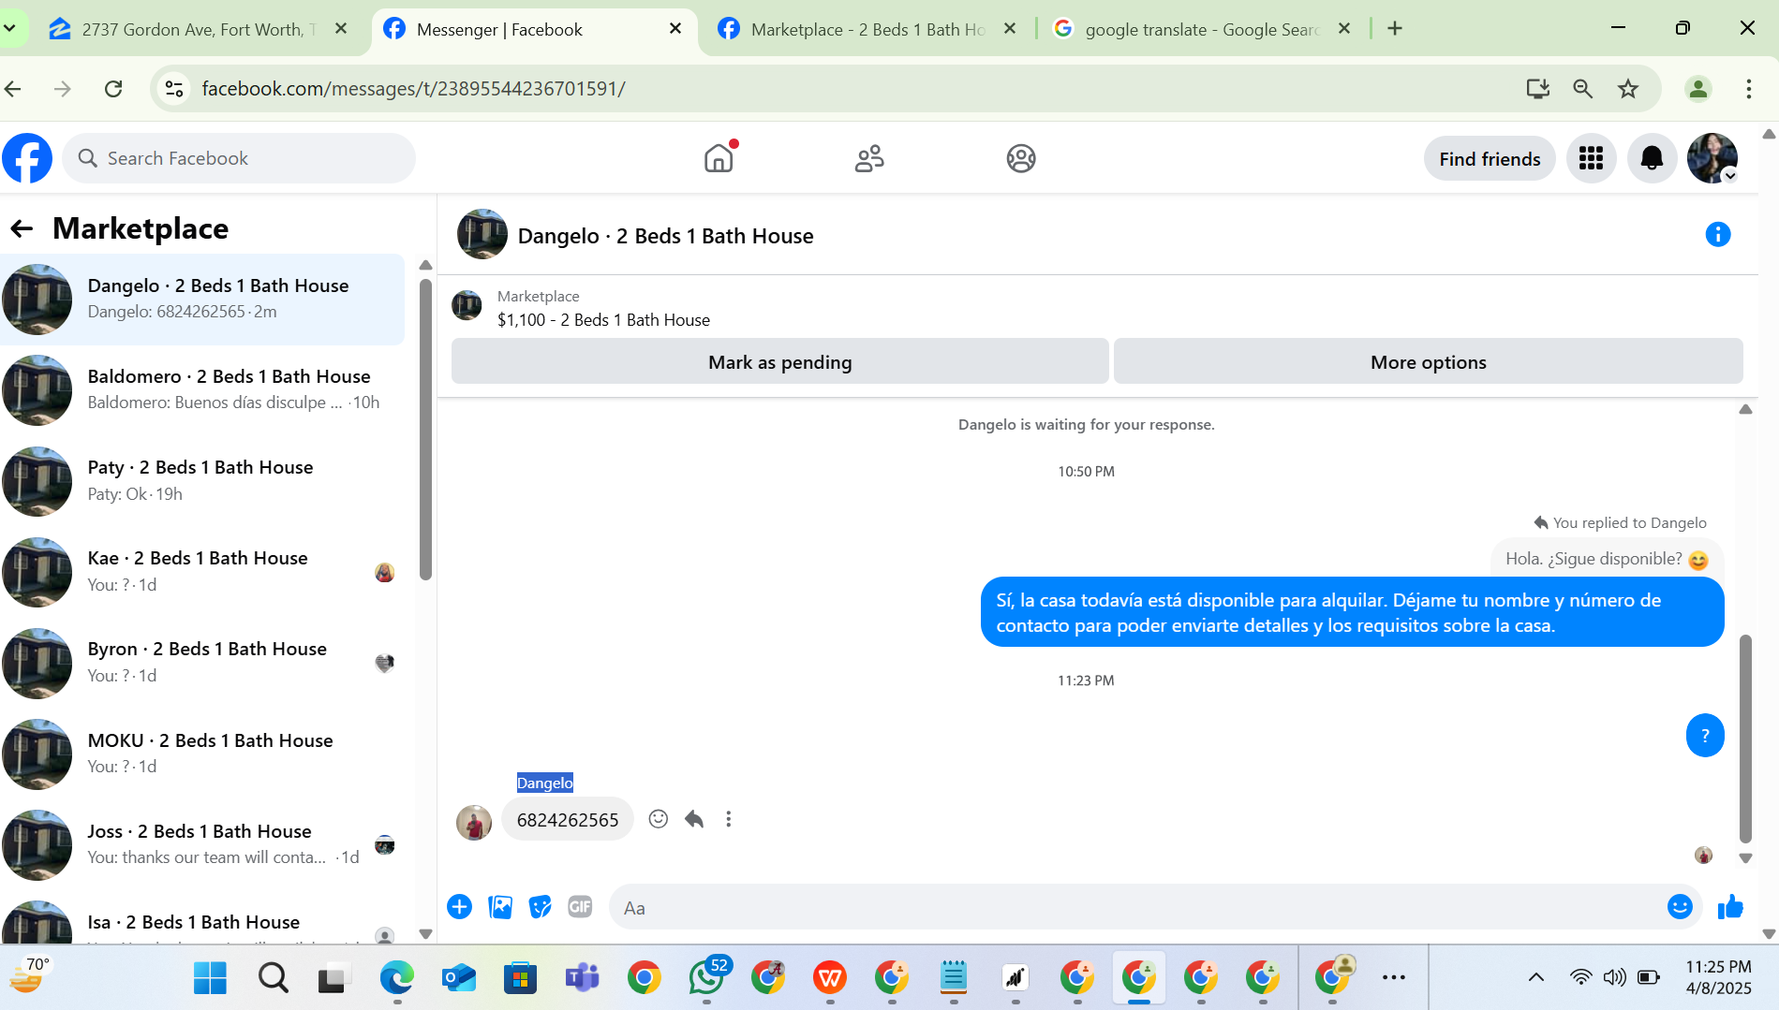Switch to the 2737 Gordon Ave tab
Image resolution: width=1779 pixels, height=1010 pixels.
click(x=197, y=29)
